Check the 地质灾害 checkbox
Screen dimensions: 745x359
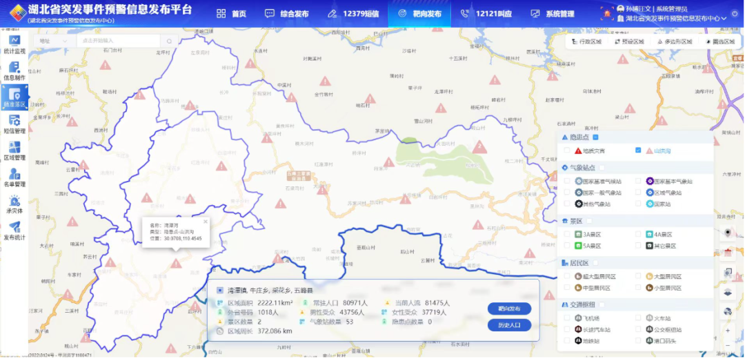click(x=567, y=151)
